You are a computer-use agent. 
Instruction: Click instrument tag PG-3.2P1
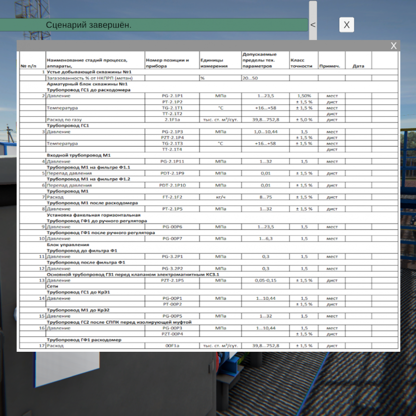(x=172, y=256)
